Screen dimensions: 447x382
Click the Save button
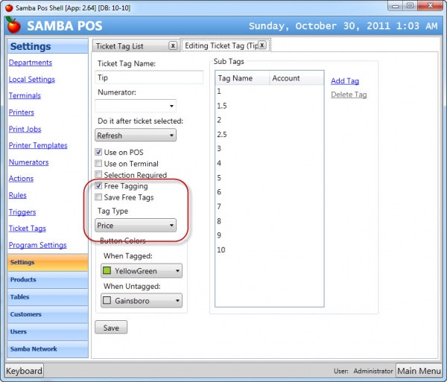click(x=111, y=328)
